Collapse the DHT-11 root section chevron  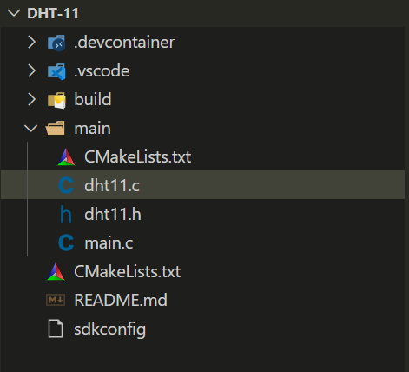[14, 13]
